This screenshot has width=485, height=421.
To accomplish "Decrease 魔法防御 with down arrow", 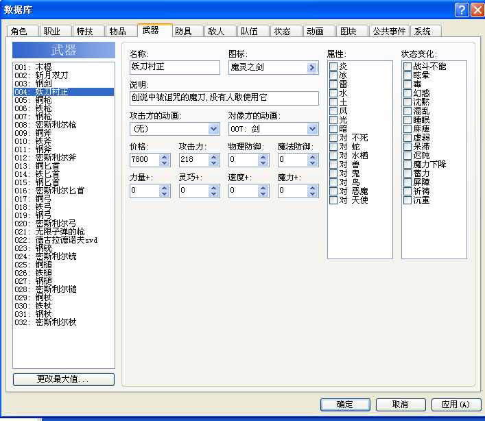I will coord(312,163).
